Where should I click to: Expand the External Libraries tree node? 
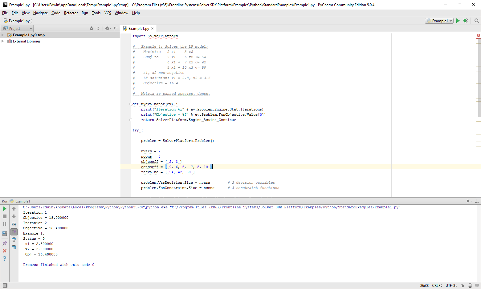click(3, 41)
